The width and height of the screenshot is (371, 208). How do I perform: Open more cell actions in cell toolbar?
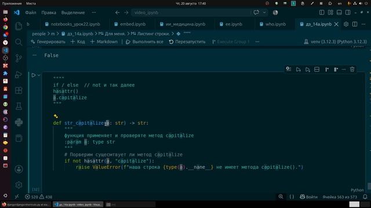(344, 69)
